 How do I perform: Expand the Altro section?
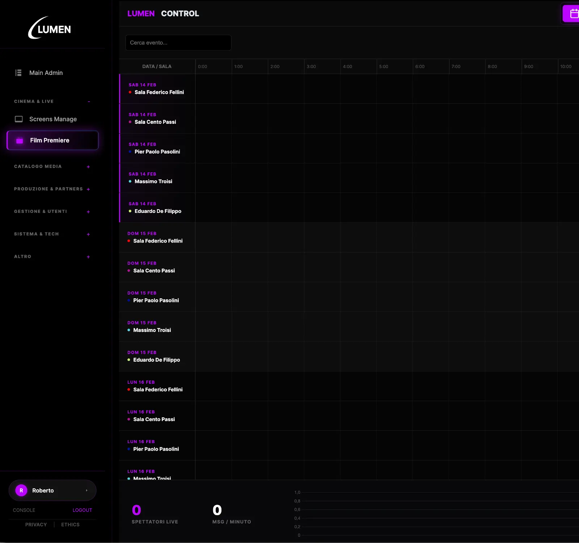tap(88, 257)
